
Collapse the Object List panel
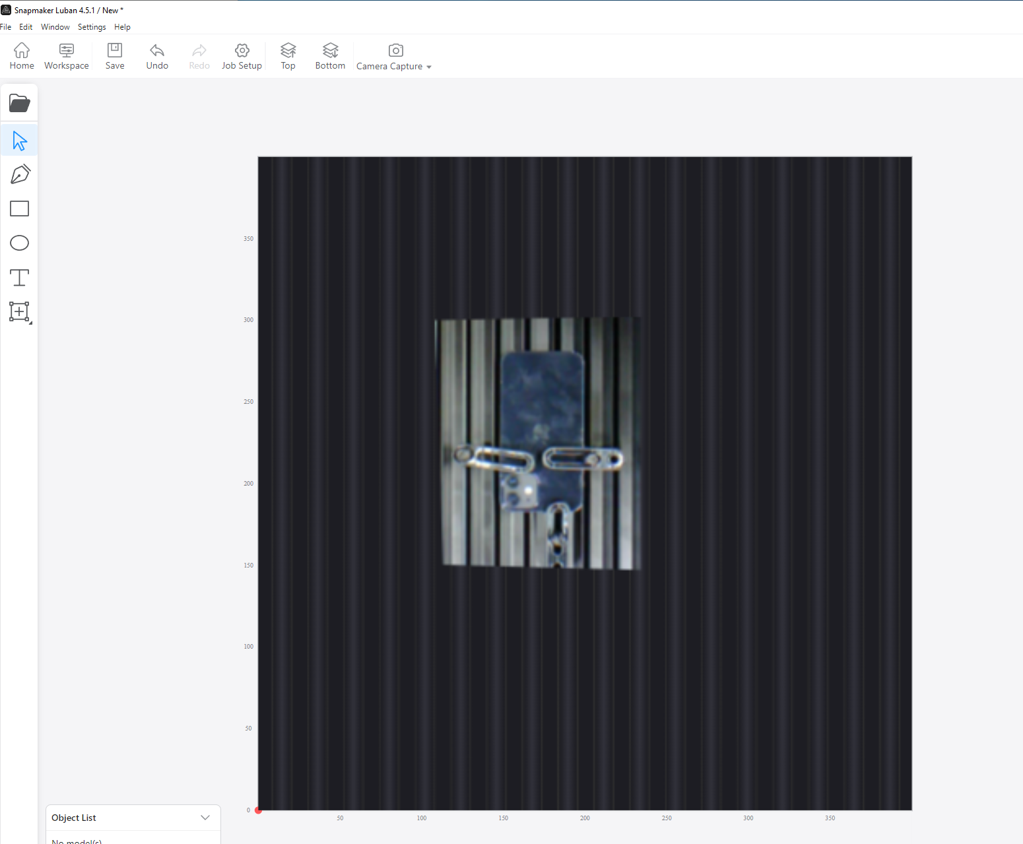click(x=205, y=817)
